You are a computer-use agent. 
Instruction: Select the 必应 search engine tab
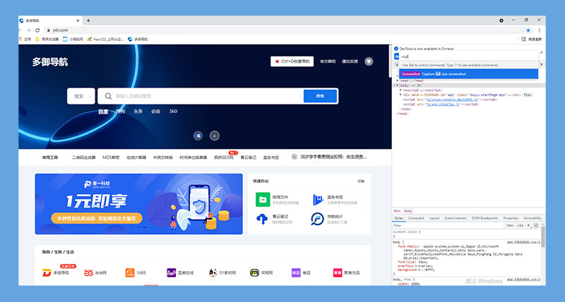[155, 111]
